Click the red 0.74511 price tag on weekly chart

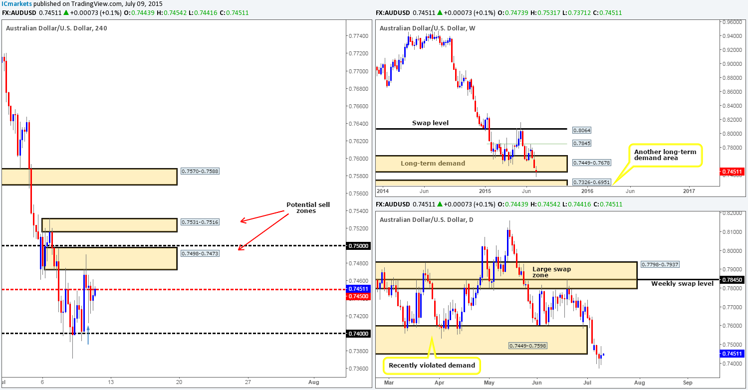(733, 172)
